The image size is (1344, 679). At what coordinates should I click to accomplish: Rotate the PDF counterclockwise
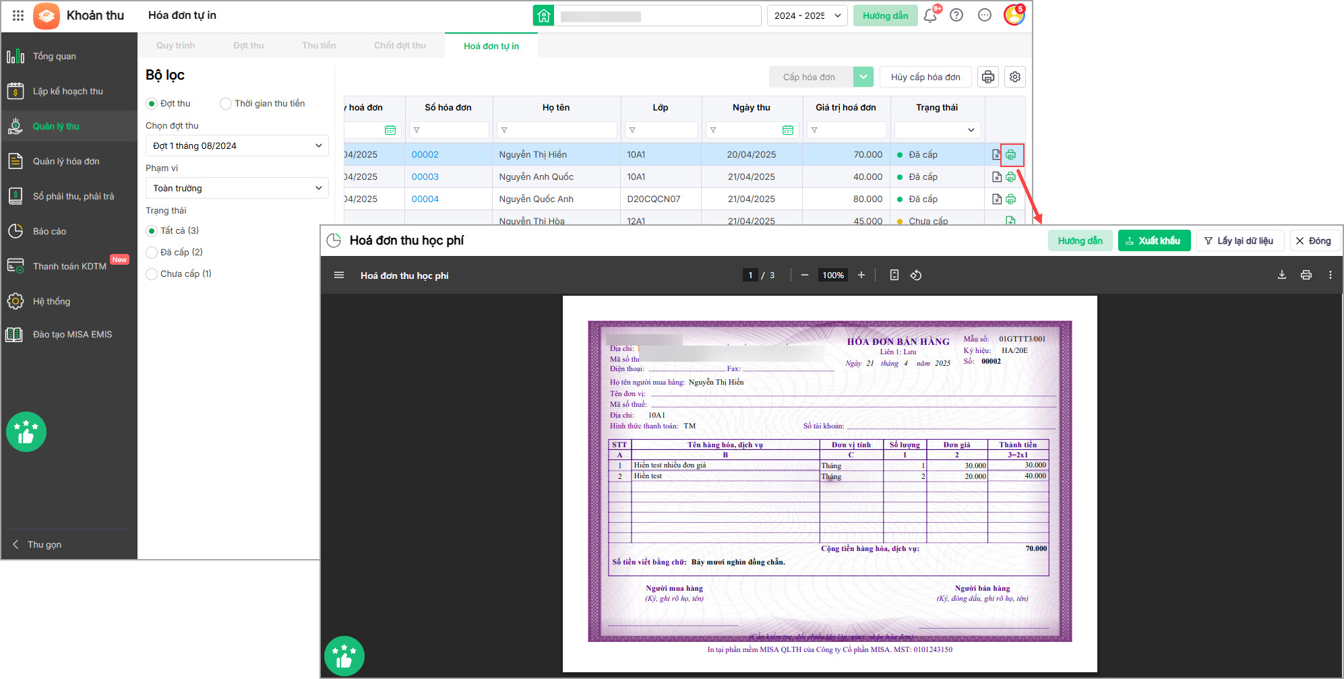[x=916, y=275]
